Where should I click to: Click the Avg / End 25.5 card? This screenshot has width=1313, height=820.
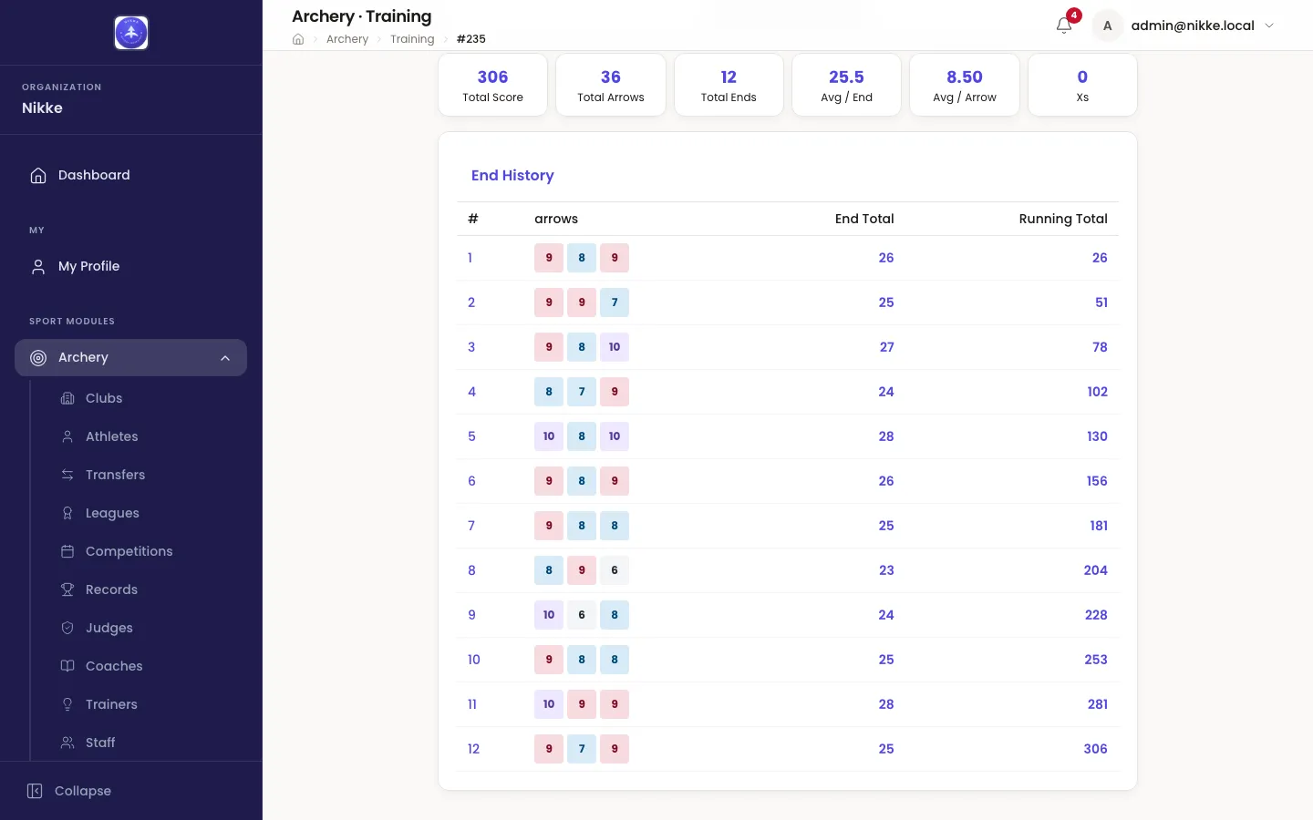pyautogui.click(x=846, y=85)
